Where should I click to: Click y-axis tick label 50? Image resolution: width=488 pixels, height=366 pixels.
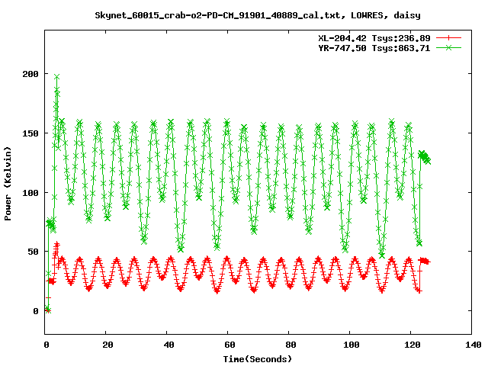tap(33, 252)
